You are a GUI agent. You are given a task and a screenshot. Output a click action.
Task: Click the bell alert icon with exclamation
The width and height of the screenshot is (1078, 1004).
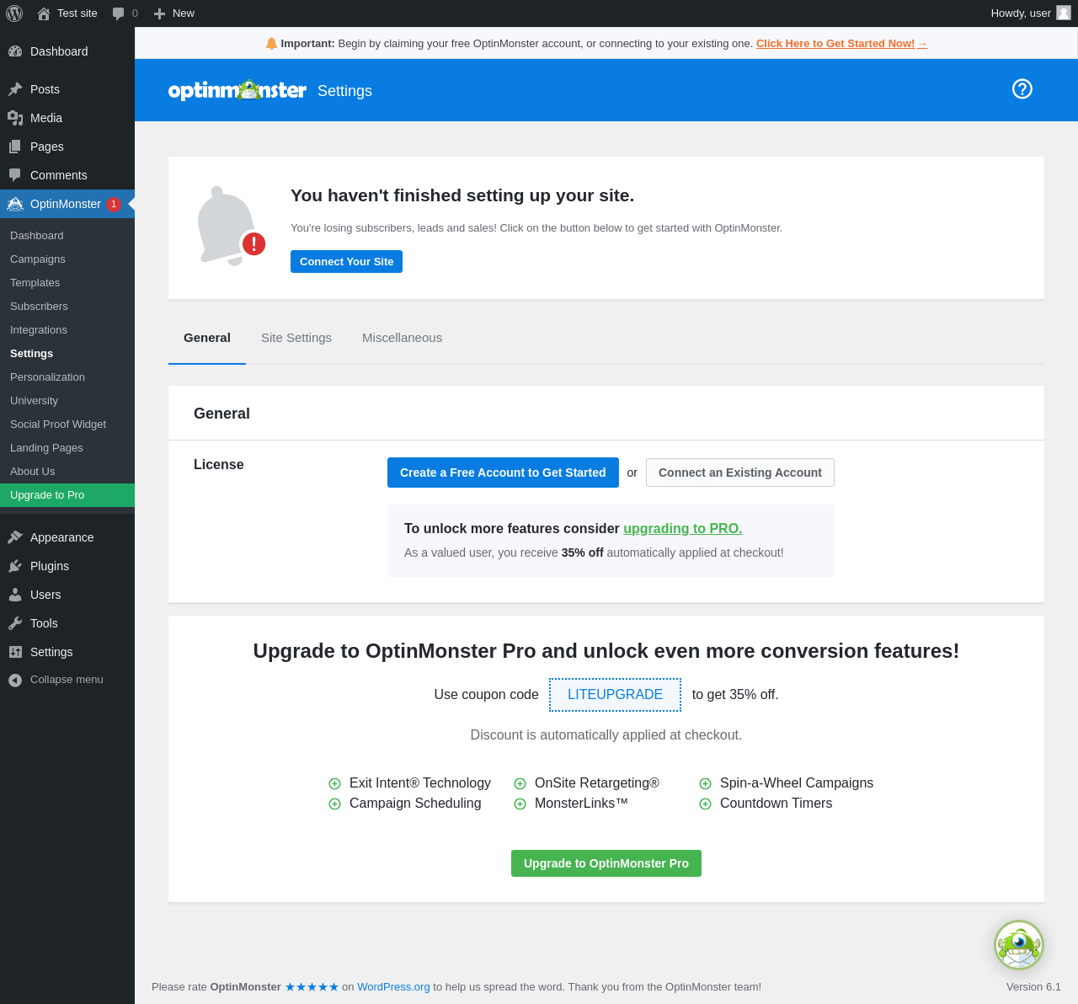[x=230, y=226]
